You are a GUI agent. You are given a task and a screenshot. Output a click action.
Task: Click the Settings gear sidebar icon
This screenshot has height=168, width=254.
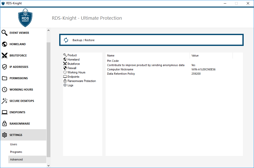(5, 135)
